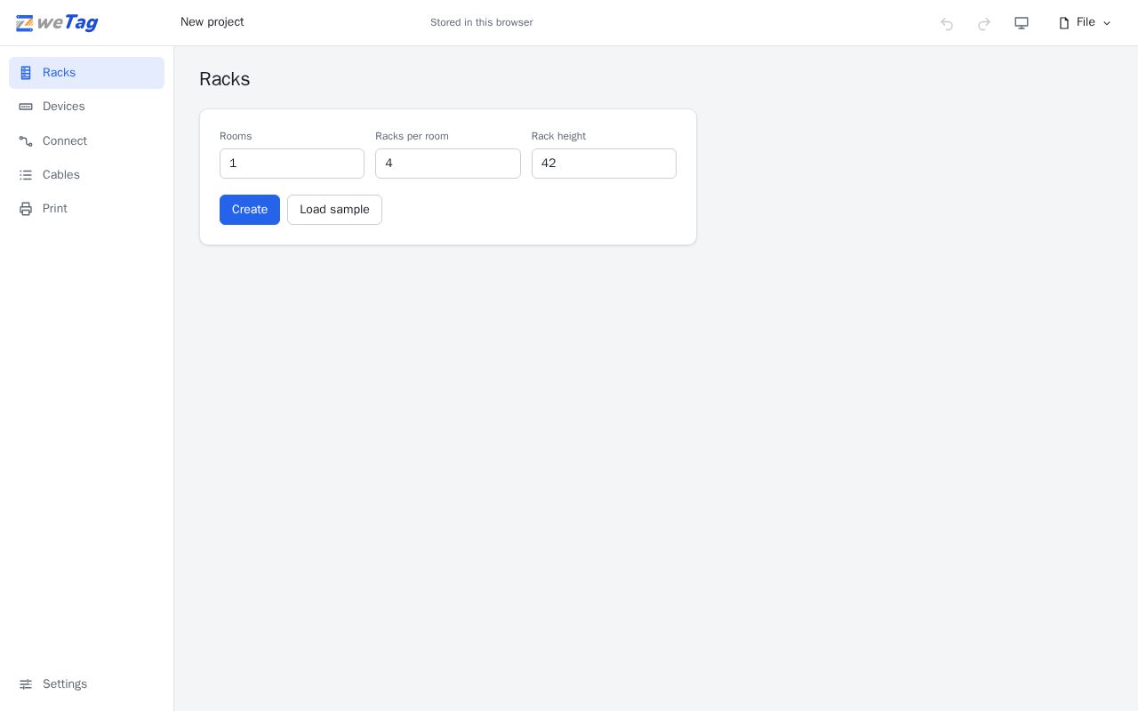Click the Cables list icon
Screen dimensions: 1138x711
26,175
